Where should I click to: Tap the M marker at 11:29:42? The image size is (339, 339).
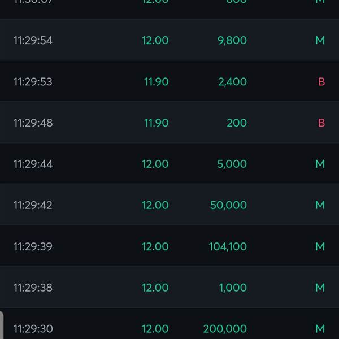coord(320,205)
